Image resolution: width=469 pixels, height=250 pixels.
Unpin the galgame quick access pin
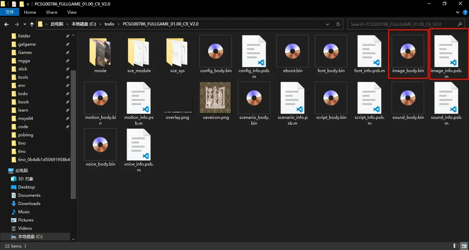(x=68, y=44)
